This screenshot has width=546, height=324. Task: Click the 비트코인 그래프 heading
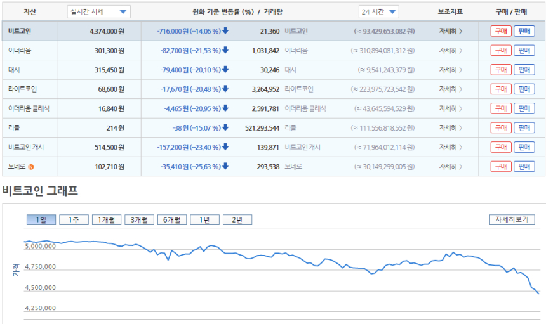(40, 190)
